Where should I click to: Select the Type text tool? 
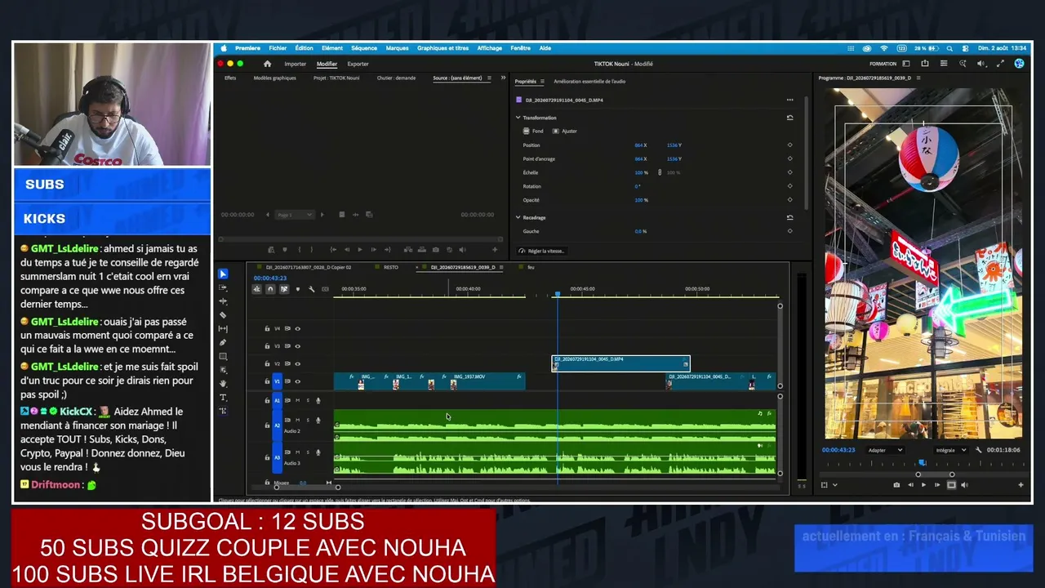point(223,397)
